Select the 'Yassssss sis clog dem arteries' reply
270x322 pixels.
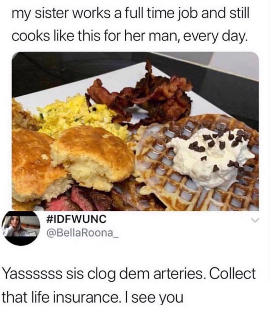pyautogui.click(x=129, y=286)
